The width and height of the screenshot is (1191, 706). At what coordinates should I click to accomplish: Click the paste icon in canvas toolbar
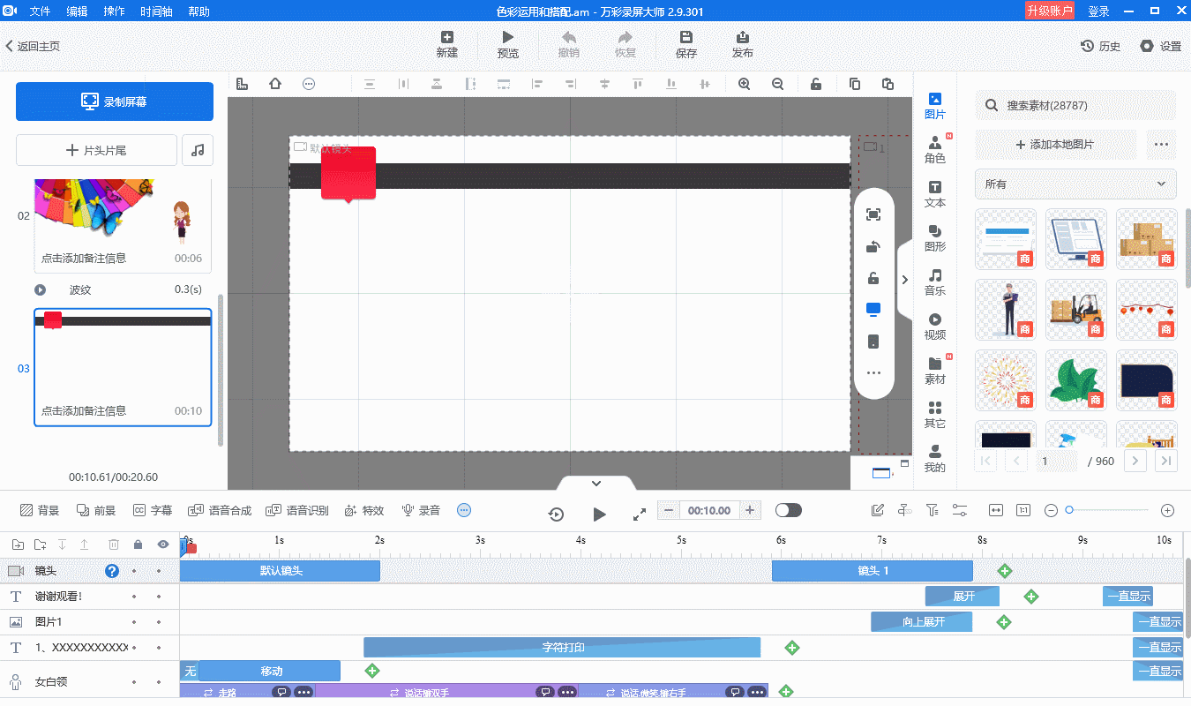pyautogui.click(x=888, y=84)
